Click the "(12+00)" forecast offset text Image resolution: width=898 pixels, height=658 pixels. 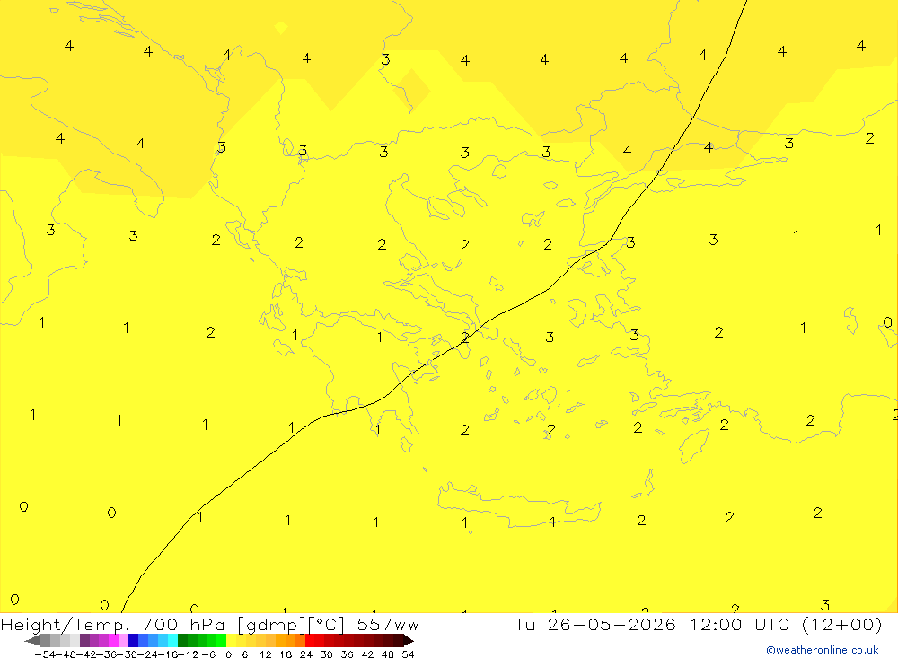842,625
